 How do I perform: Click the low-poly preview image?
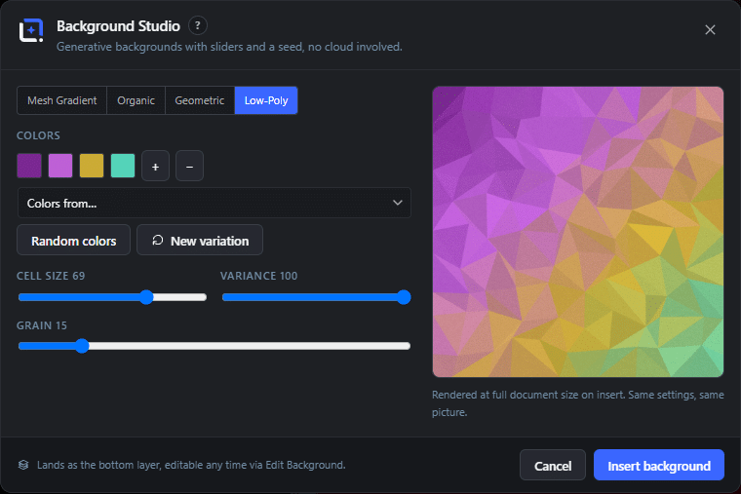coord(578,232)
